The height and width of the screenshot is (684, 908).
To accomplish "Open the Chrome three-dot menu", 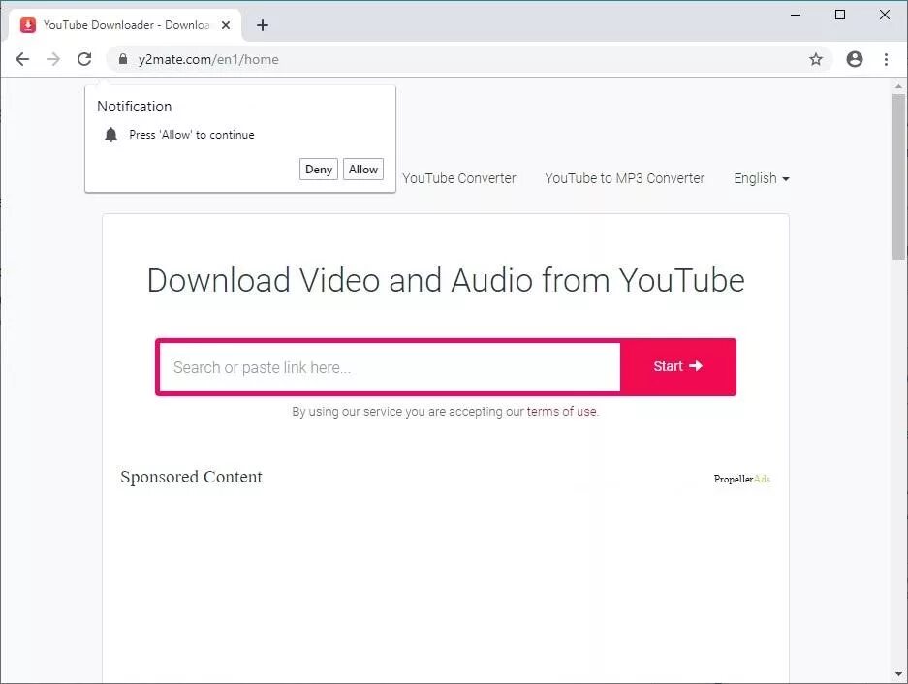I will coord(886,59).
